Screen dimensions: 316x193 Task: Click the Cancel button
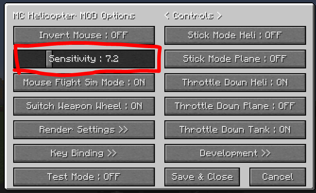coord(278,177)
